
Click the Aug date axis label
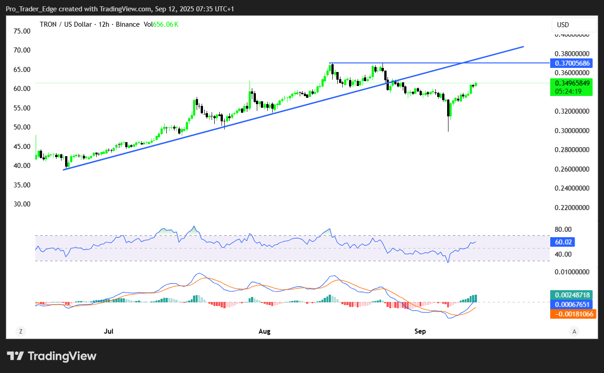[264, 331]
